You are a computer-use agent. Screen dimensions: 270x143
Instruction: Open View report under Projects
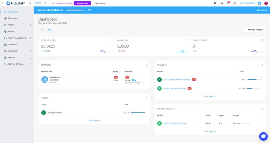tap(210, 97)
